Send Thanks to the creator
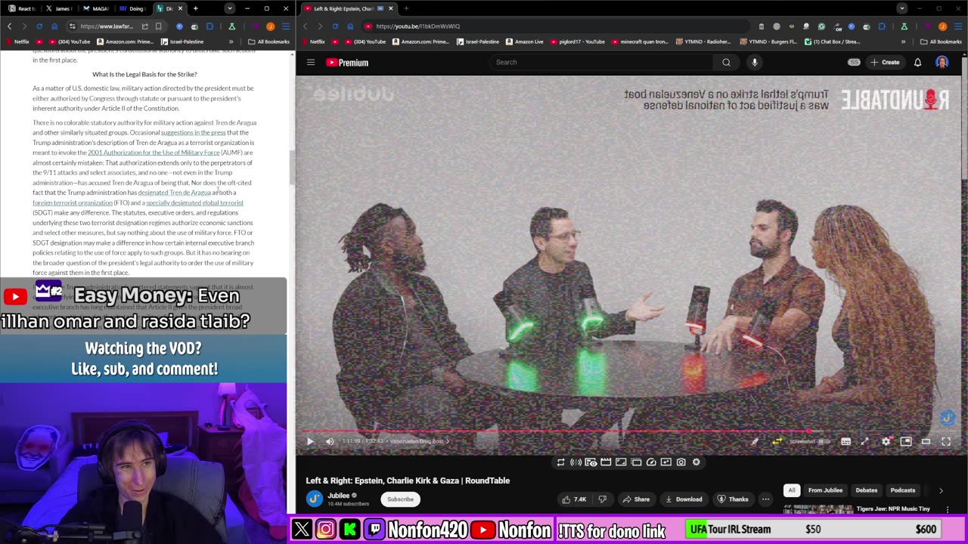This screenshot has width=968, height=544. (733, 499)
